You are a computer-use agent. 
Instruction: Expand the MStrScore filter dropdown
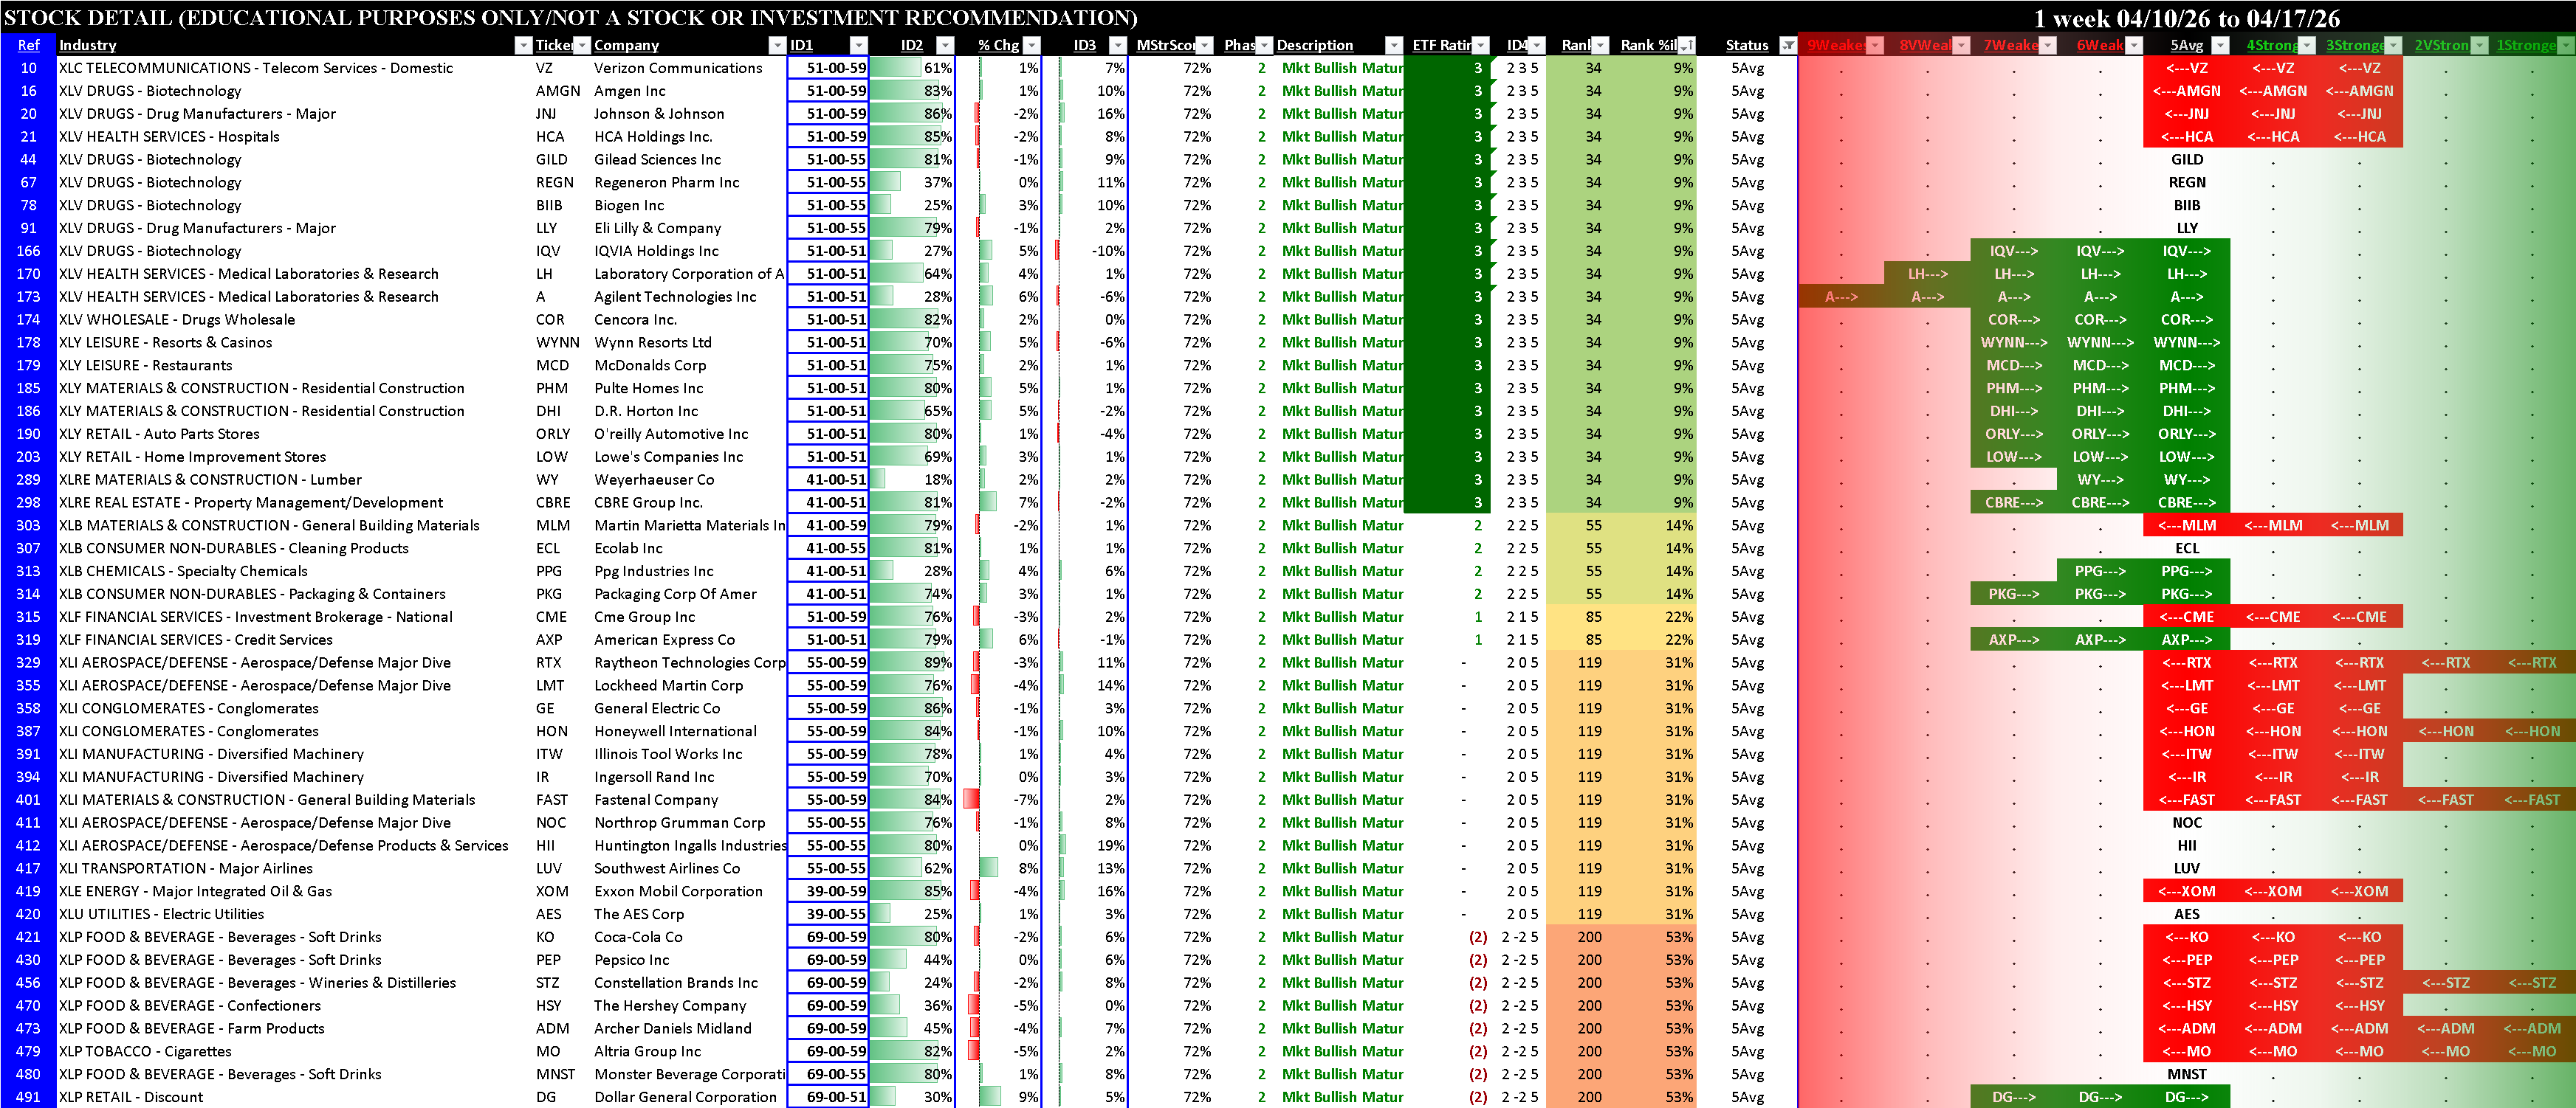point(1205,45)
